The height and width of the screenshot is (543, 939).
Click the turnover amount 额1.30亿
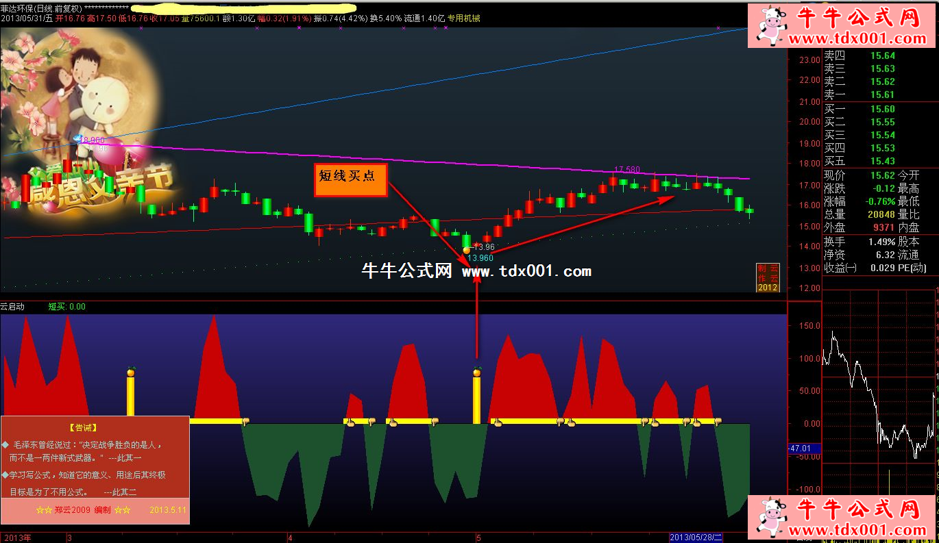[239, 18]
